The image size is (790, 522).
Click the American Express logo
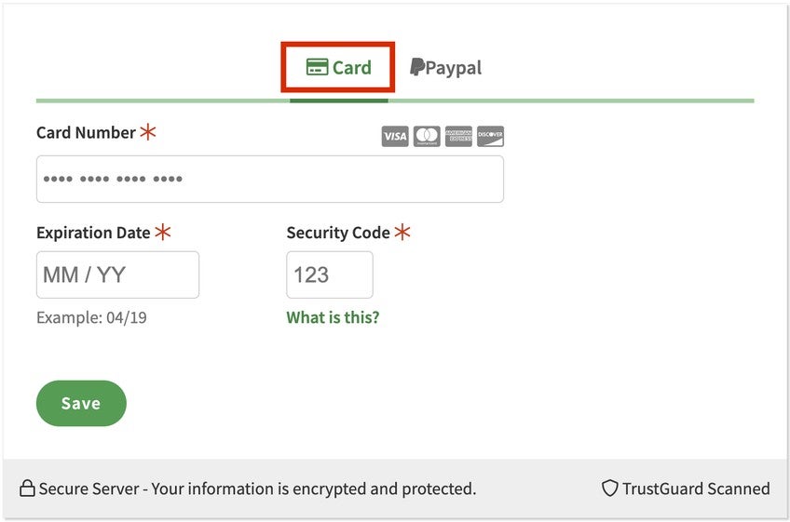coord(458,137)
